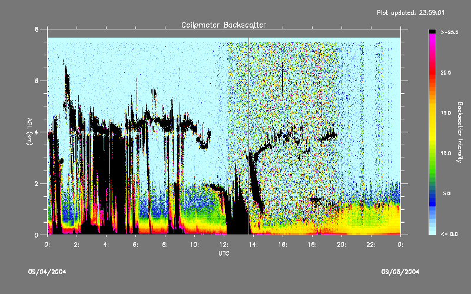Viewport: 471px width, 294px height.
Task: Click the '20.0' colorbar value label
Action: click(x=446, y=73)
